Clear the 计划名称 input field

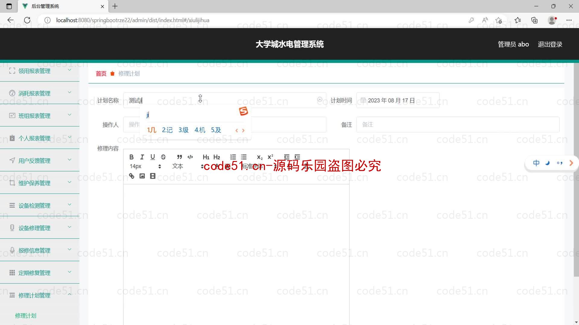coord(320,100)
